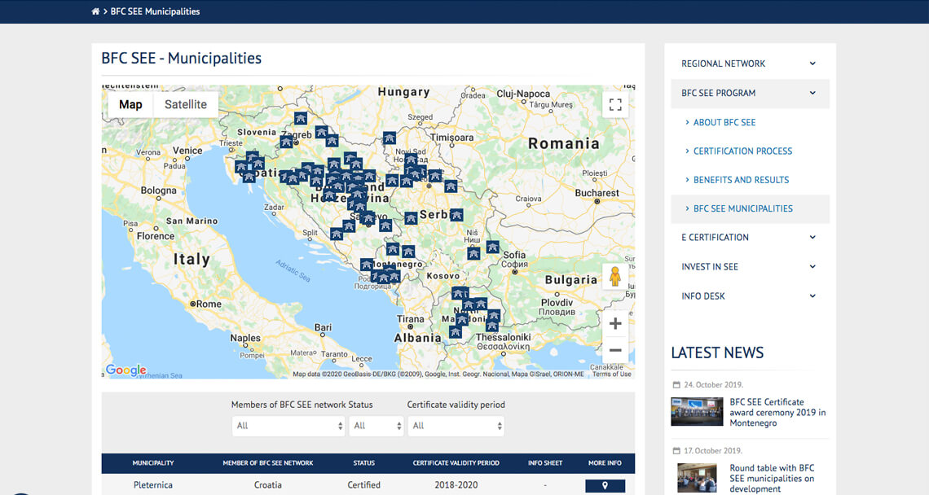929x495 pixels.
Task: Select the Street View pegman icon
Action: pyautogui.click(x=615, y=277)
